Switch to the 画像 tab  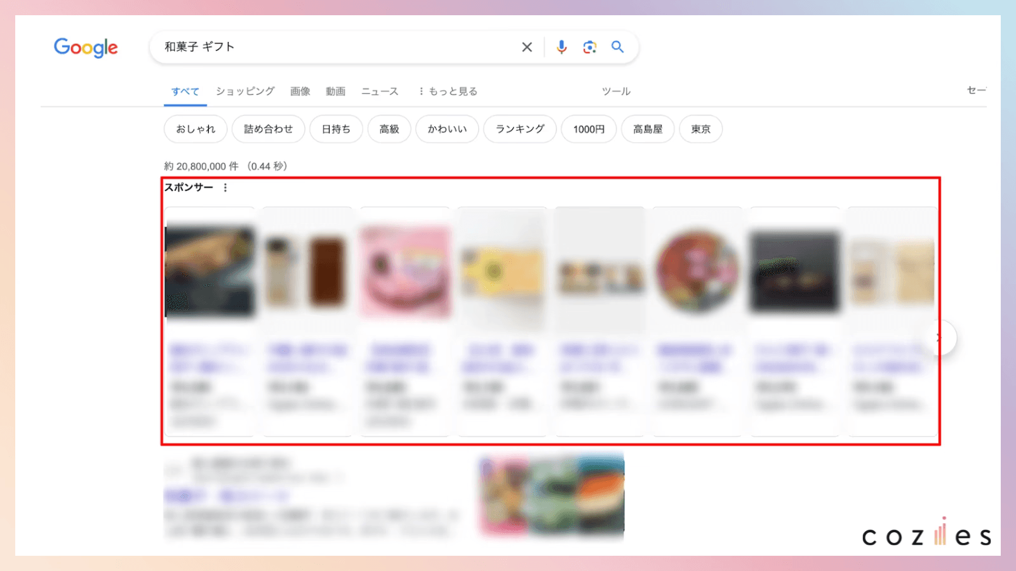[300, 91]
